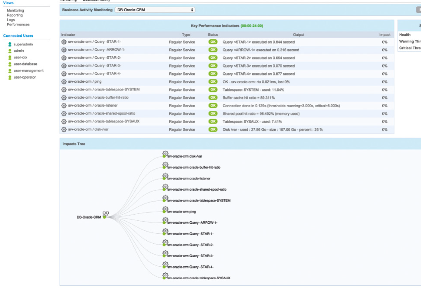
Task: Click gear icon for Query -STAR-3- indicator row
Action: tap(64, 66)
